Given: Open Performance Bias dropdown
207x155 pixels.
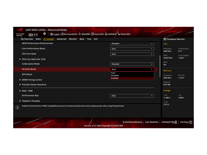Looking at the screenshot, I should (132, 96).
